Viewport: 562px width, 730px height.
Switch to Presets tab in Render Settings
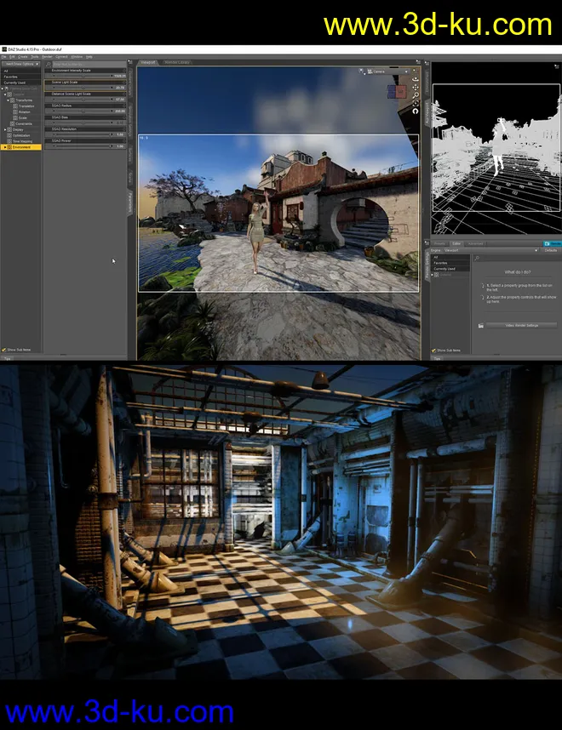[439, 243]
